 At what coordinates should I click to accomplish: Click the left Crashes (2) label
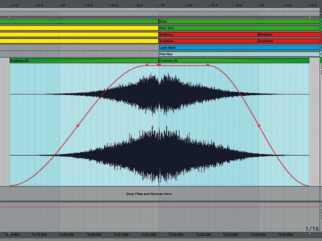point(19,60)
